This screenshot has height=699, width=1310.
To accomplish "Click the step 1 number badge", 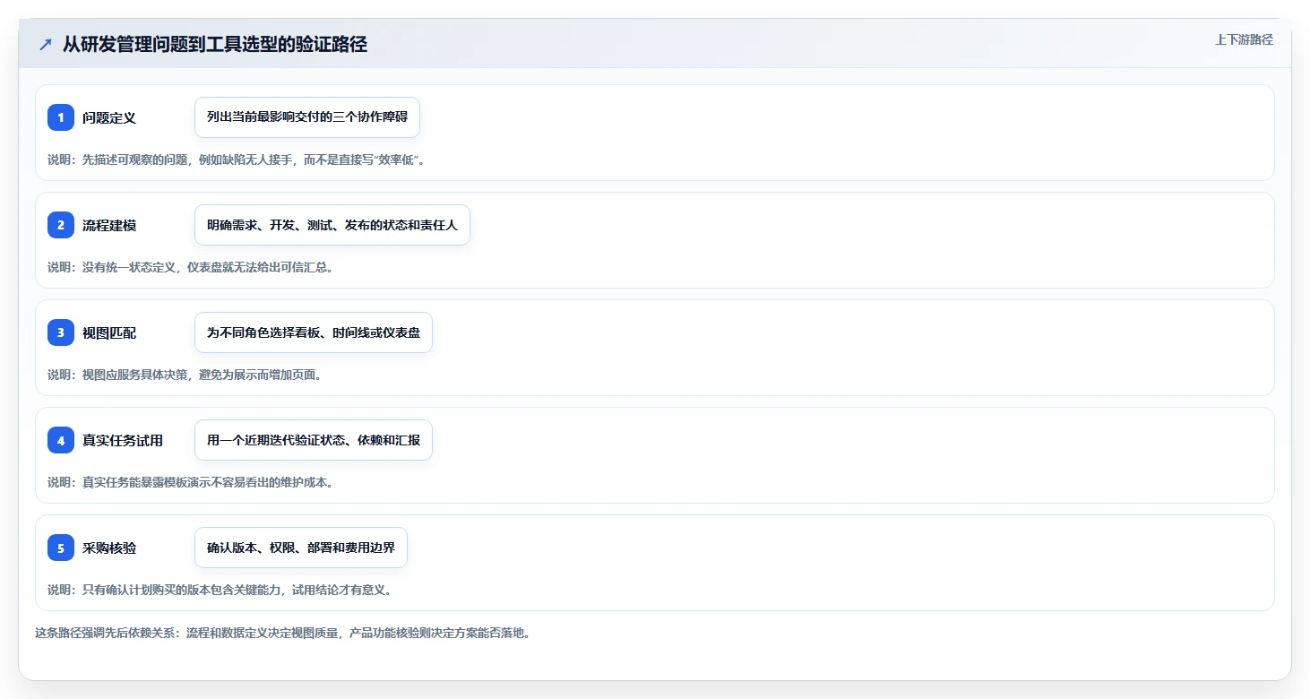I will coord(61,117).
